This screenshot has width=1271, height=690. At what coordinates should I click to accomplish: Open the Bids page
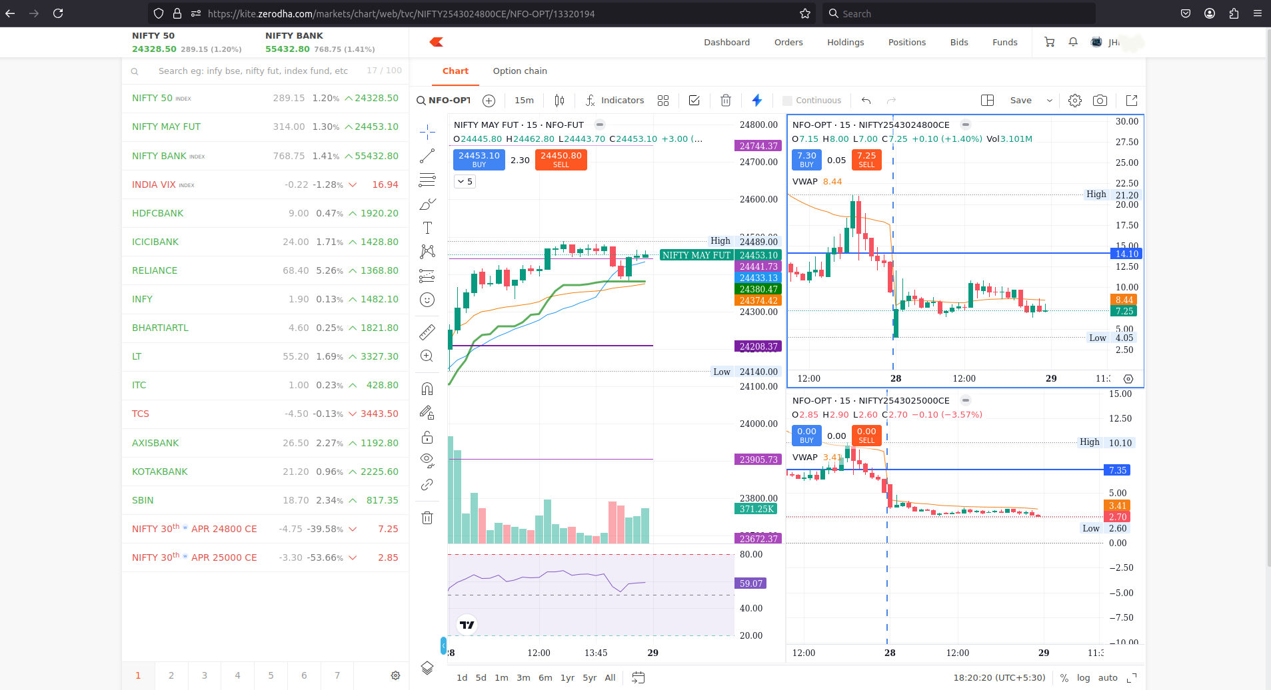959,42
